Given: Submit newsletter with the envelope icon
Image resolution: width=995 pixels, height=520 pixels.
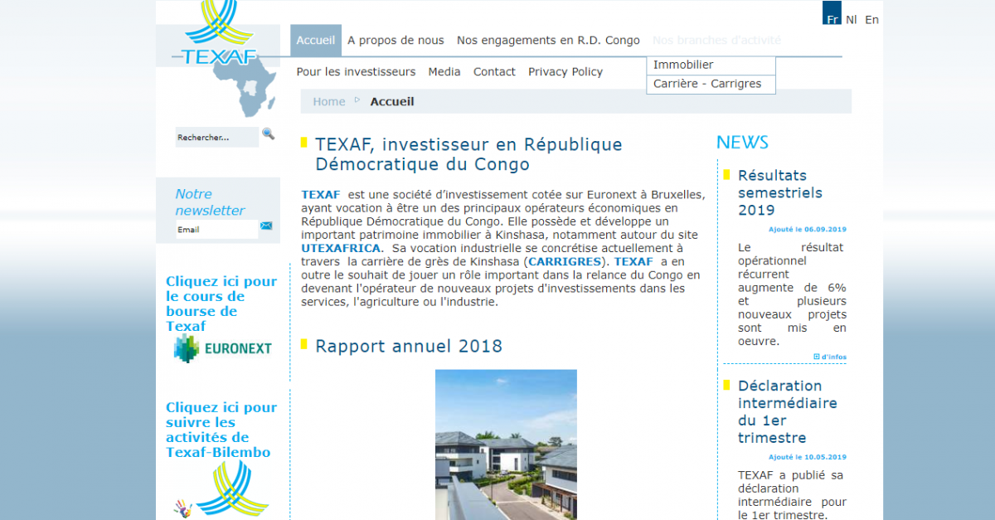Looking at the screenshot, I should click(266, 226).
